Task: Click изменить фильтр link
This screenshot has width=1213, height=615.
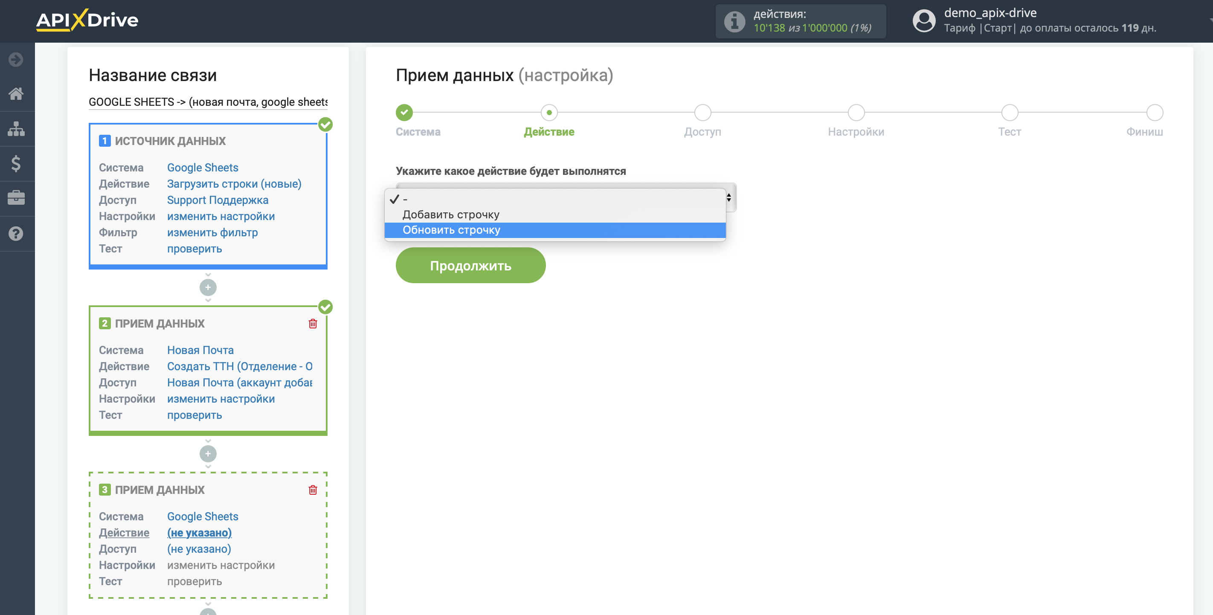Action: click(212, 232)
